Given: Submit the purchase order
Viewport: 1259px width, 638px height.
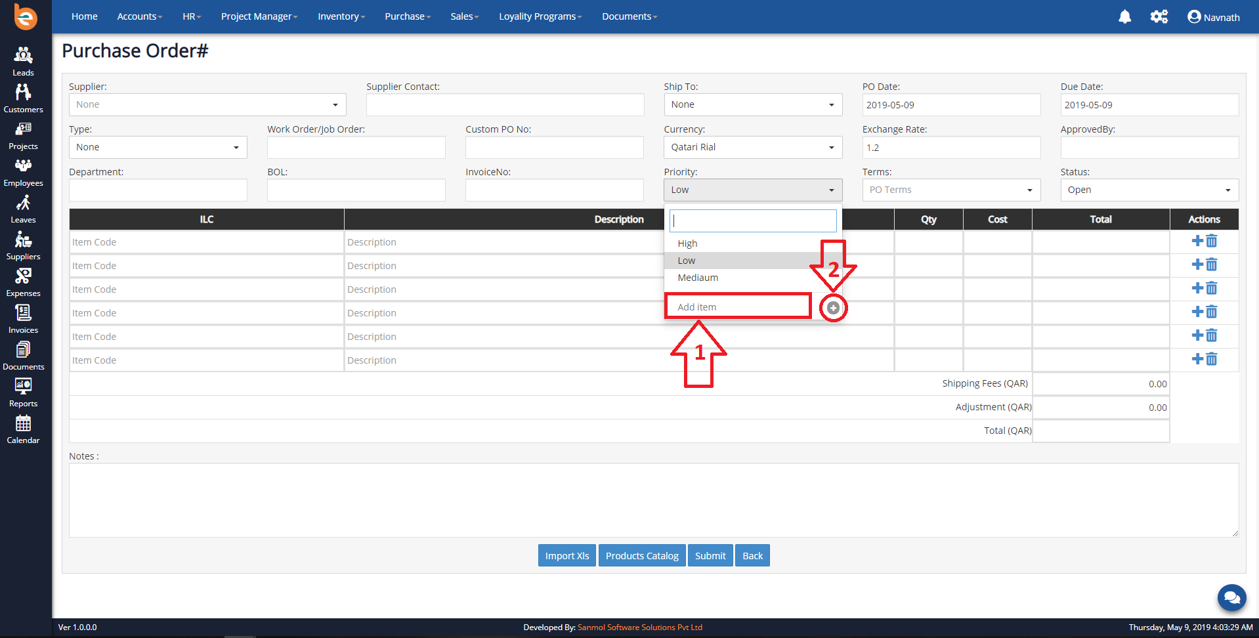Looking at the screenshot, I should click(710, 556).
